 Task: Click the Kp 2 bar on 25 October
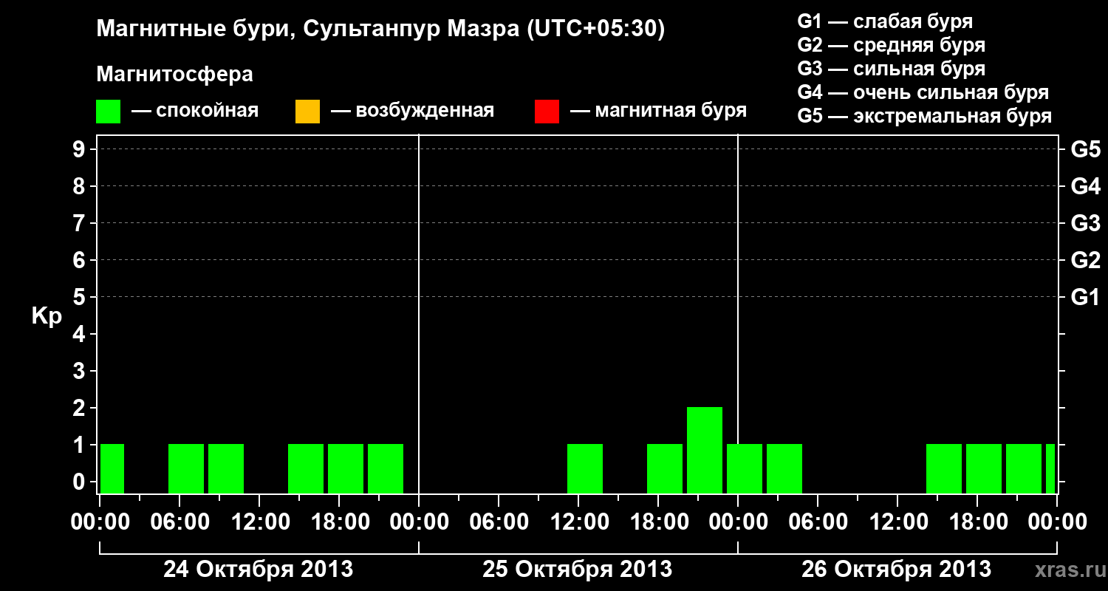705,450
